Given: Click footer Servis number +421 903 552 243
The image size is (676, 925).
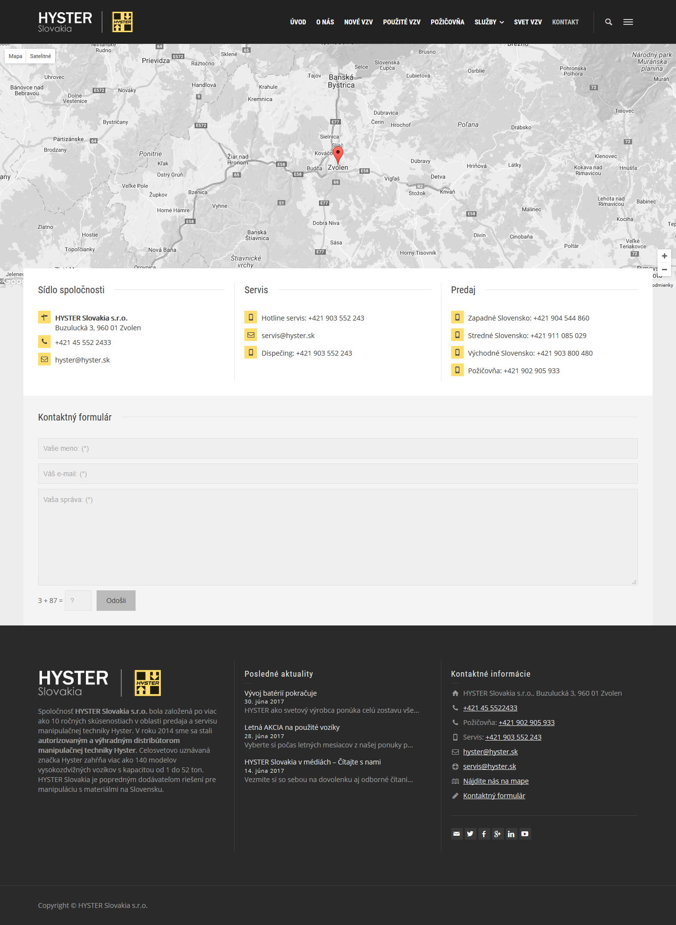Looking at the screenshot, I should [x=514, y=737].
